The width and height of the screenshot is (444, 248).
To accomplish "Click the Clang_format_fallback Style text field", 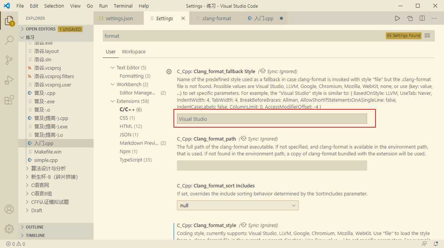I will click(x=272, y=119).
